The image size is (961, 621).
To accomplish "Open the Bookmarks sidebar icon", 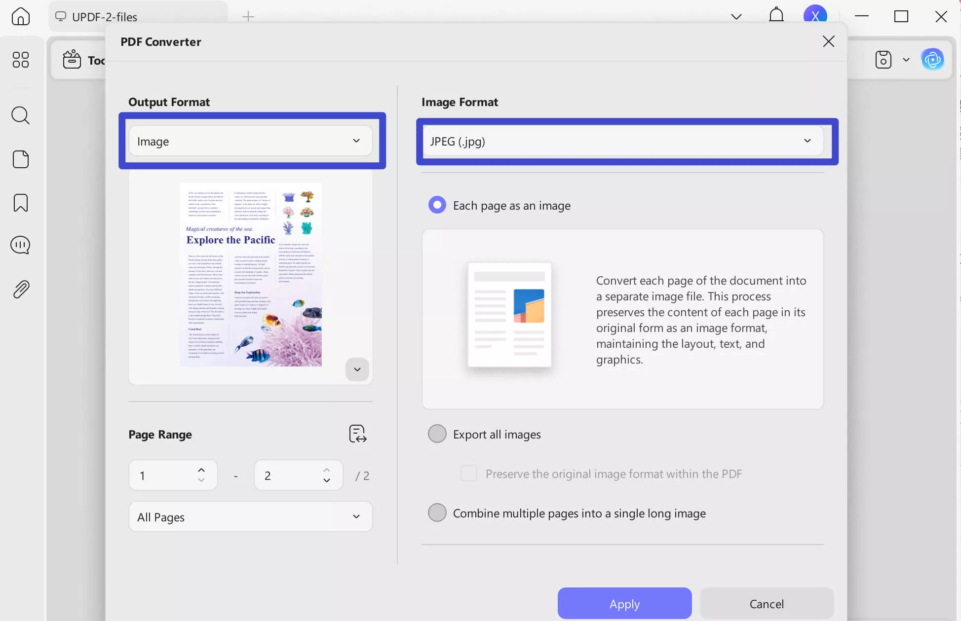I will pos(20,202).
